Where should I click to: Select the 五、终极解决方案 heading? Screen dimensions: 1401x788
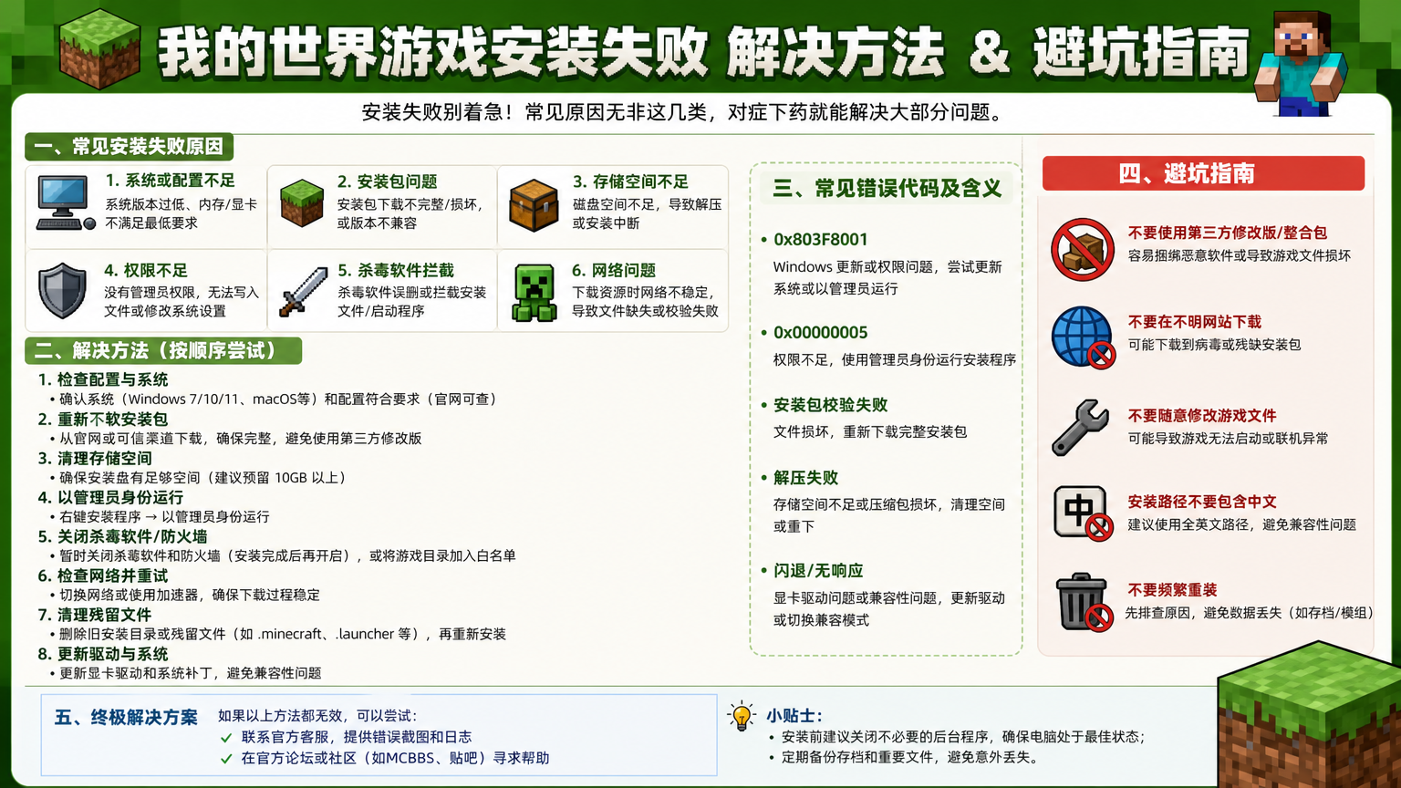coord(126,718)
